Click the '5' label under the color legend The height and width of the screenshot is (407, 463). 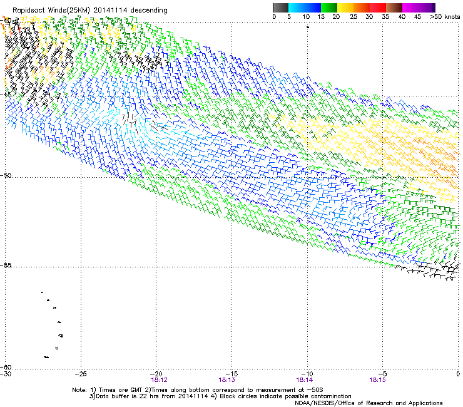tap(289, 17)
